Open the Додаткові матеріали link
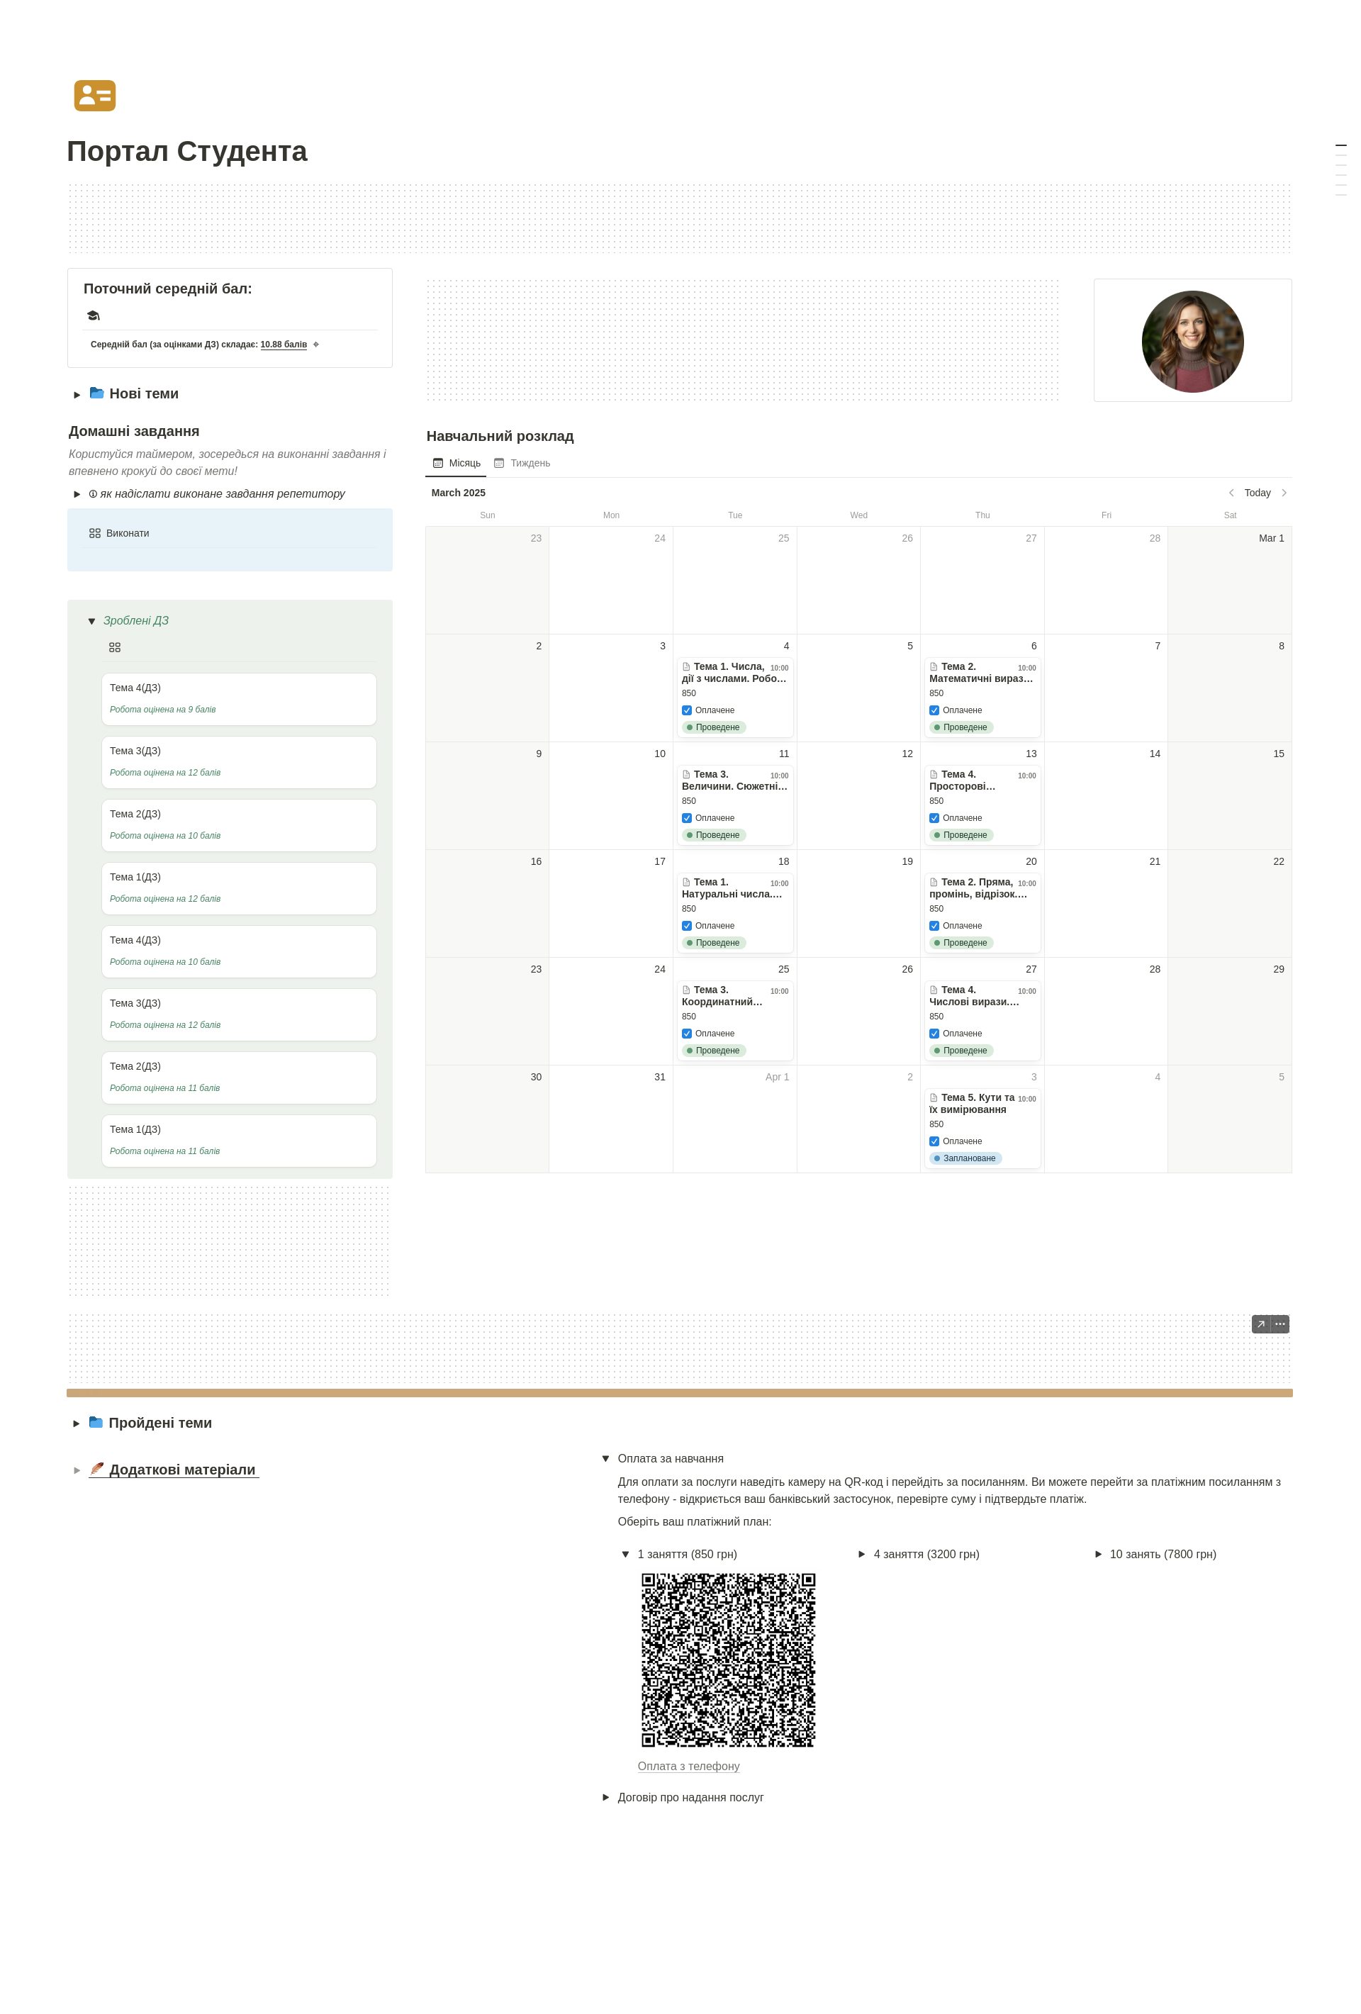Image resolution: width=1361 pixels, height=2014 pixels. tap(174, 1470)
